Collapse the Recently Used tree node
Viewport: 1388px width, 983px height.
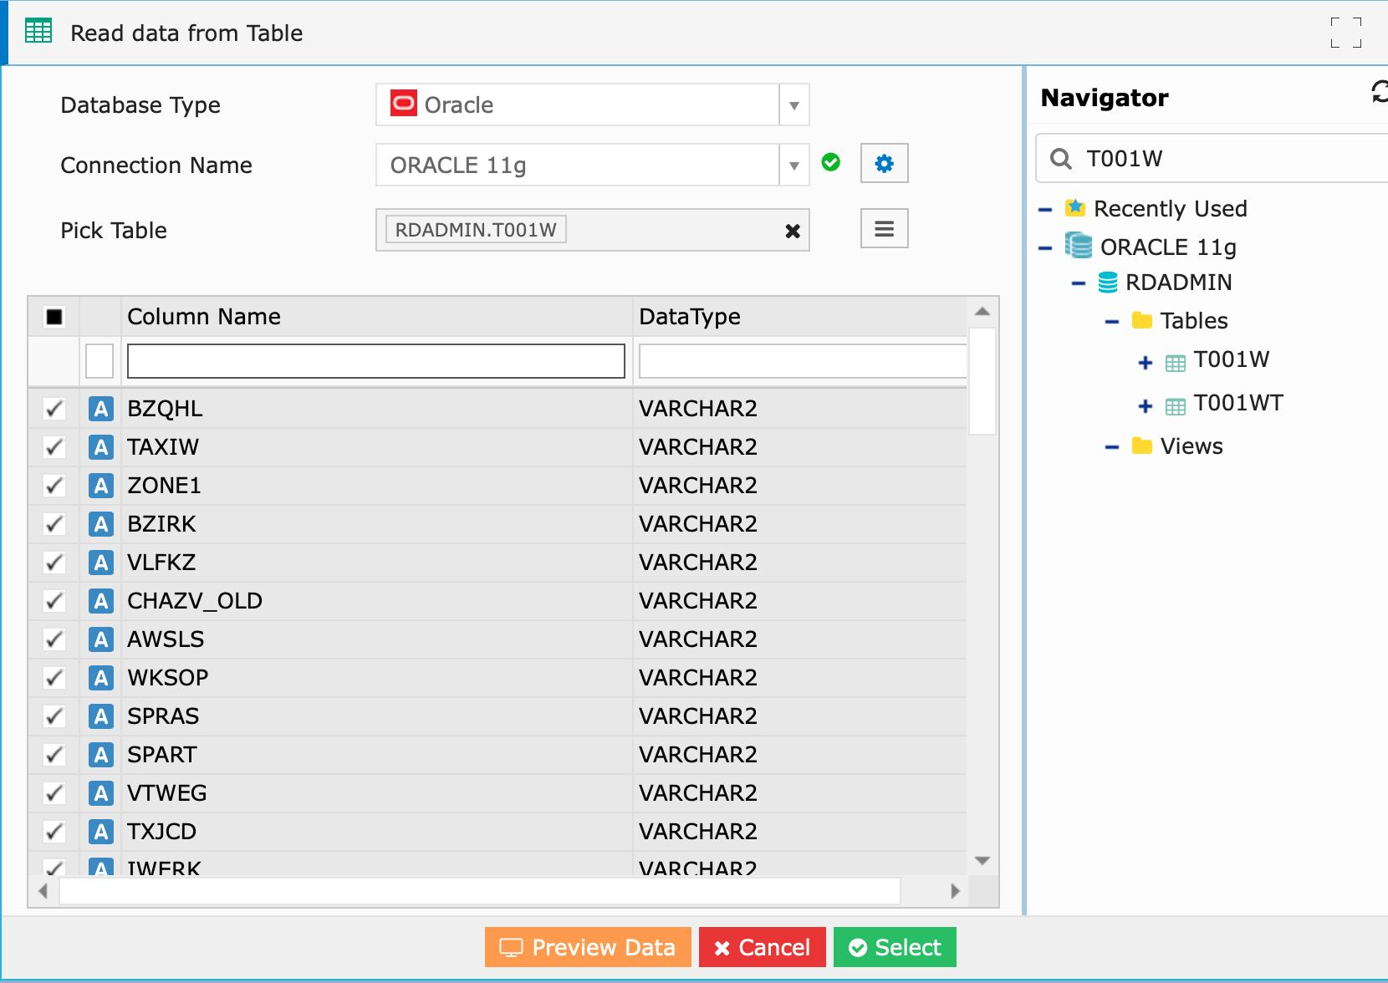1045,210
